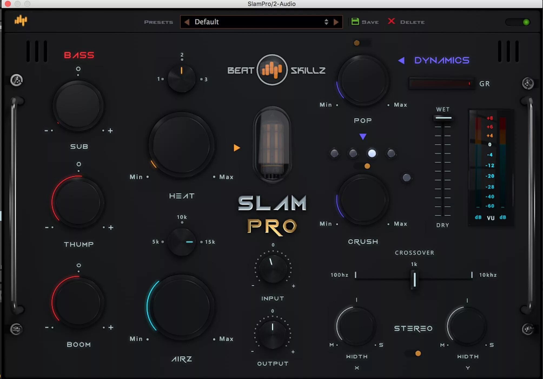Click the SUB knob
This screenshot has width=543, height=379.
click(78, 106)
